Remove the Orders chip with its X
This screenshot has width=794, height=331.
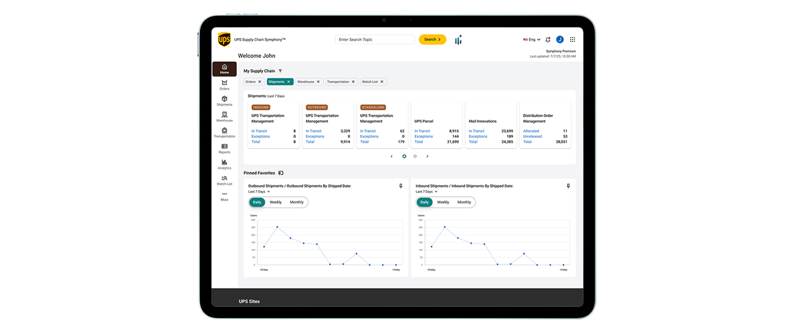(x=260, y=82)
